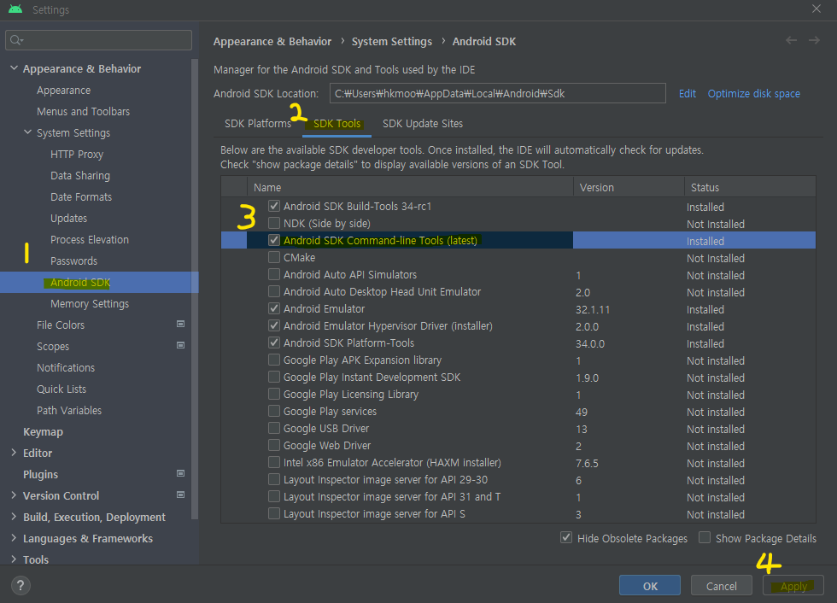The height and width of the screenshot is (603, 837).
Task: Click the Plugins row indicator icon
Action: [x=180, y=473]
